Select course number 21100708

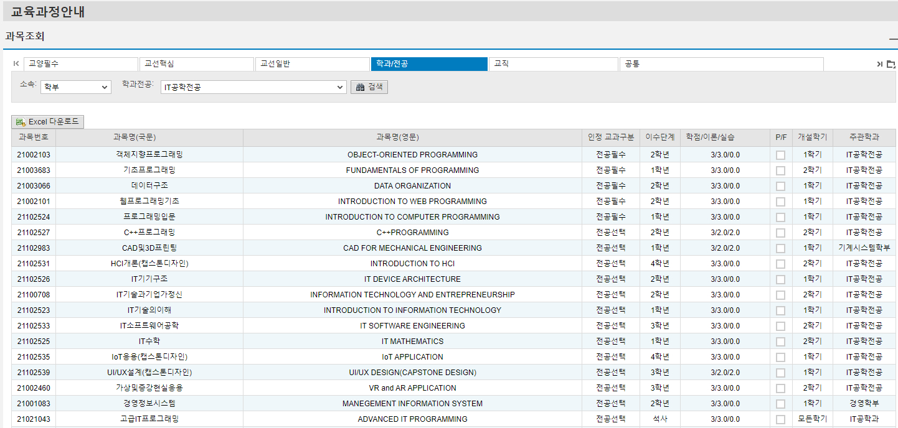point(34,295)
